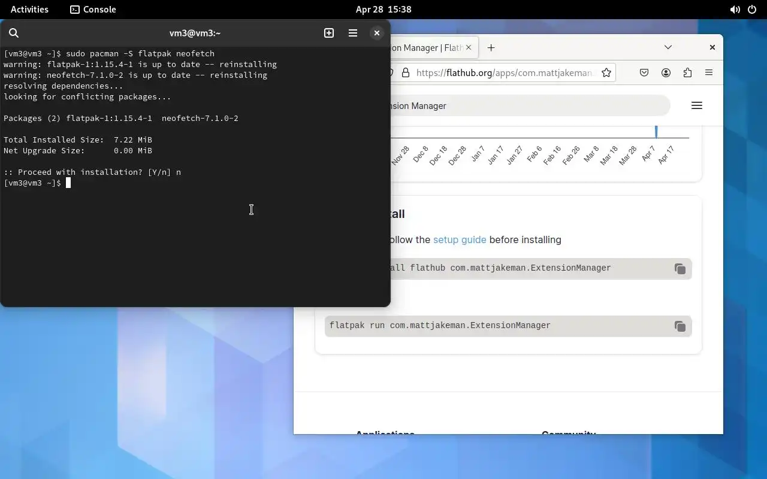
Task: Close the Extension Manager browser tab
Action: tap(469, 47)
